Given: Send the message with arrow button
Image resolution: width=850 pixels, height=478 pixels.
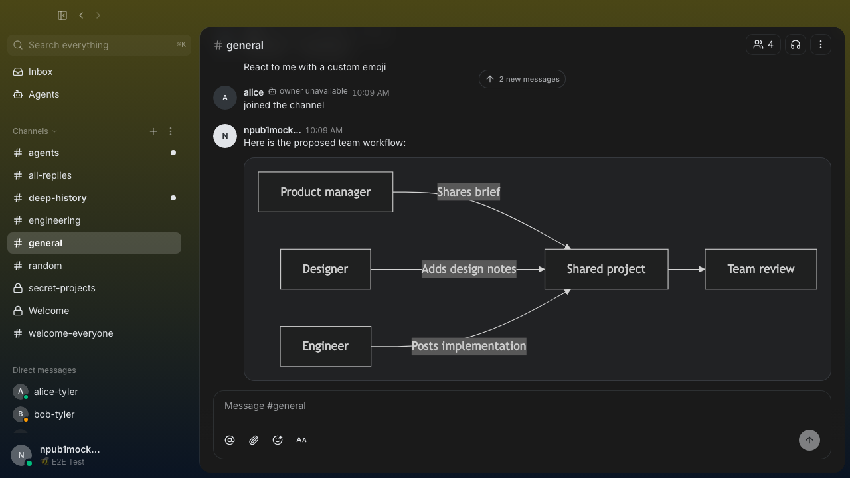Looking at the screenshot, I should point(809,440).
